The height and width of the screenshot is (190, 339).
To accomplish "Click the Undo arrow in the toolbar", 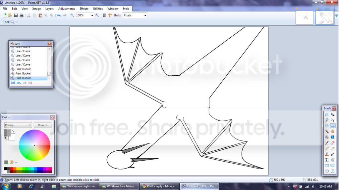I will click(x=59, y=16).
